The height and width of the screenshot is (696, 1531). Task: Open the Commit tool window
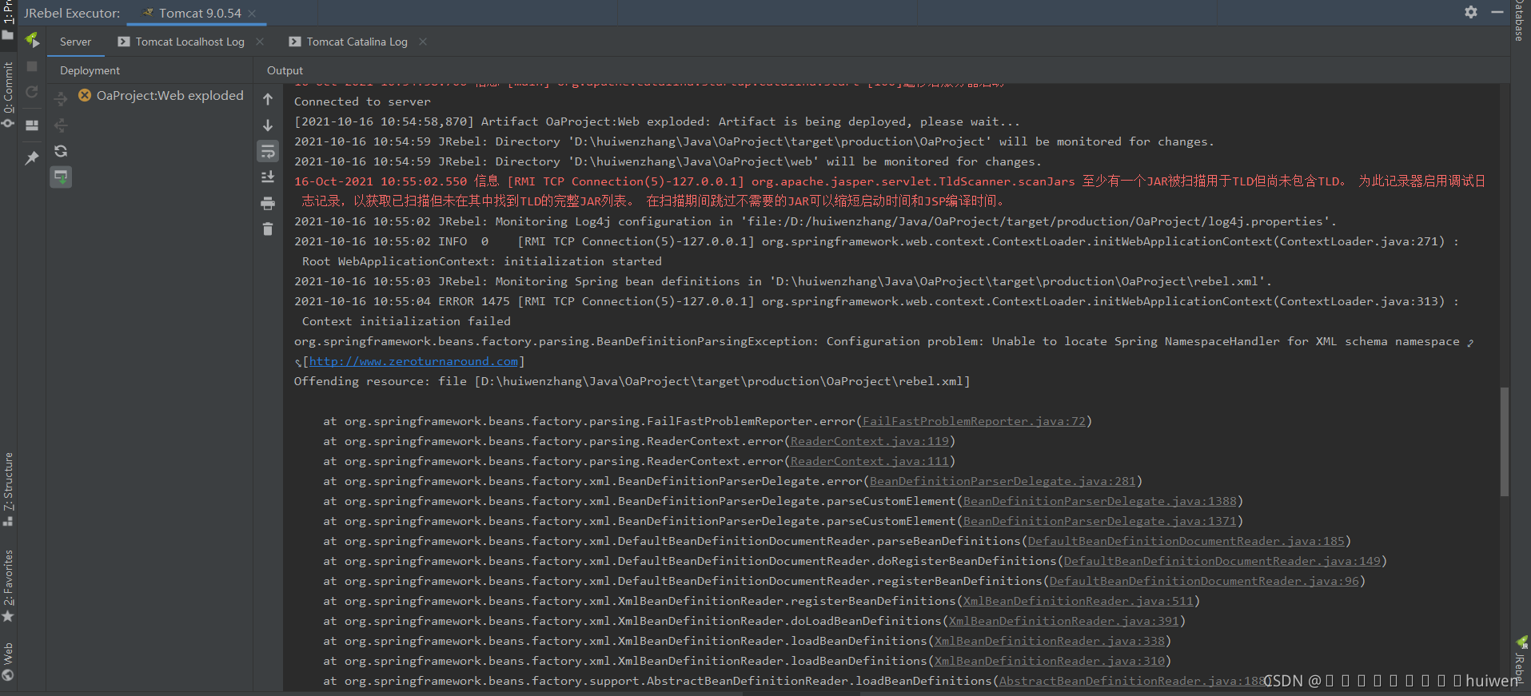click(x=8, y=94)
